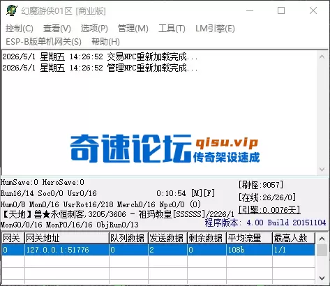Select the 交易NPC重新加载完成 log line
Image resolution: width=330 pixels, height=286 pixels.
pyautogui.click(x=100, y=57)
